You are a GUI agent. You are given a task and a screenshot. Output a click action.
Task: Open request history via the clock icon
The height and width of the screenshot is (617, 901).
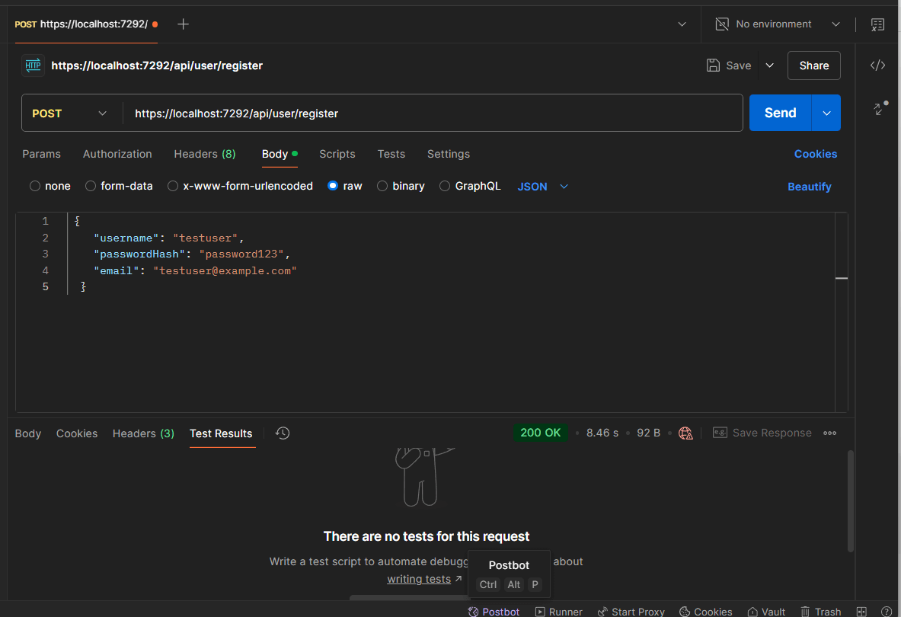[282, 433]
